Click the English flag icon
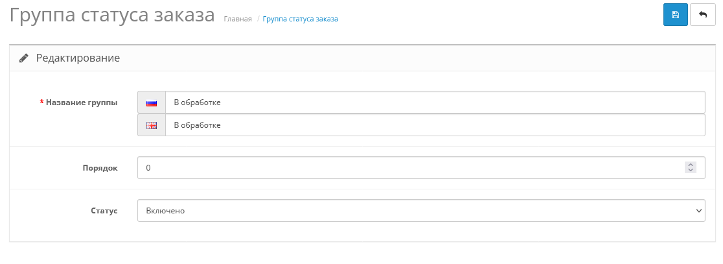Screen dimensions: 723x264 152,125
